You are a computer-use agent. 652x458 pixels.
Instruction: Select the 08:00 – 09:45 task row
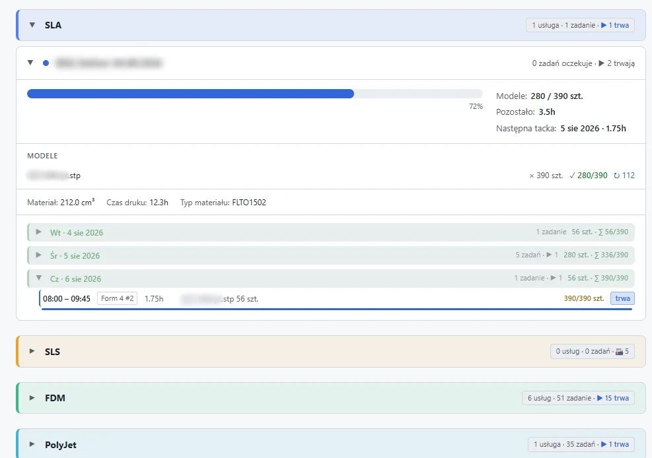tap(337, 299)
